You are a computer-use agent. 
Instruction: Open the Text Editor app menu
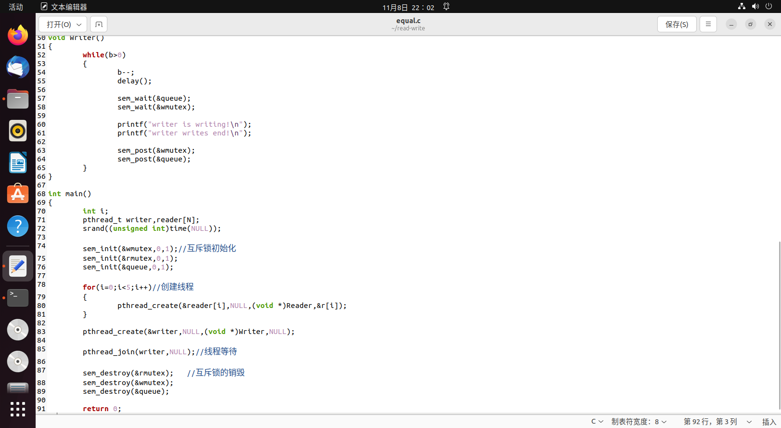[64, 7]
